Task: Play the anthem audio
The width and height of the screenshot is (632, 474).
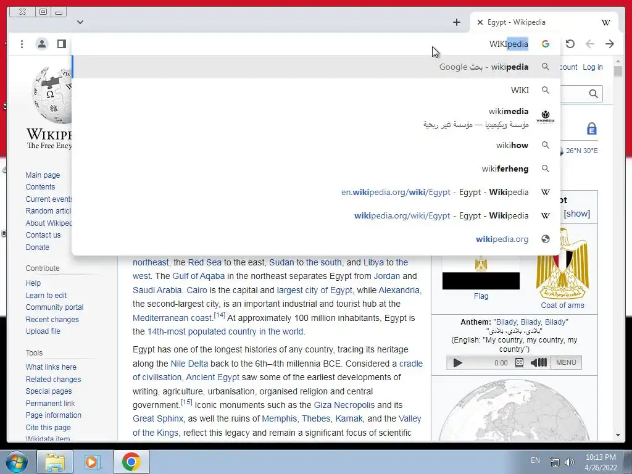Action: click(457, 363)
